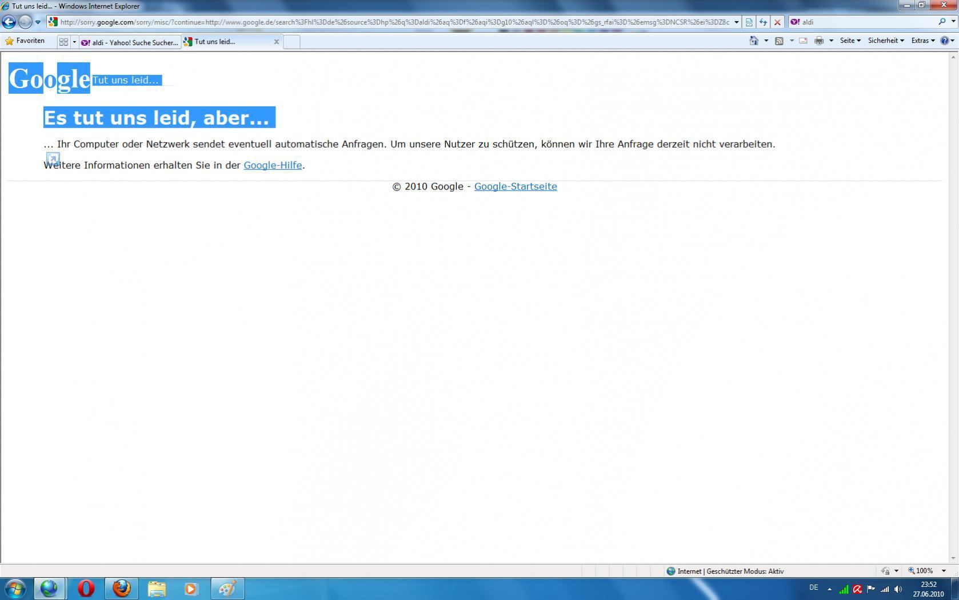Click the status bar security lock icon
Image resolution: width=959 pixels, height=600 pixels.
coord(886,571)
